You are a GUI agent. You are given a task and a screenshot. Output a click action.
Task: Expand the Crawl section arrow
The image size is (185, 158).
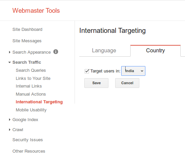(9, 130)
